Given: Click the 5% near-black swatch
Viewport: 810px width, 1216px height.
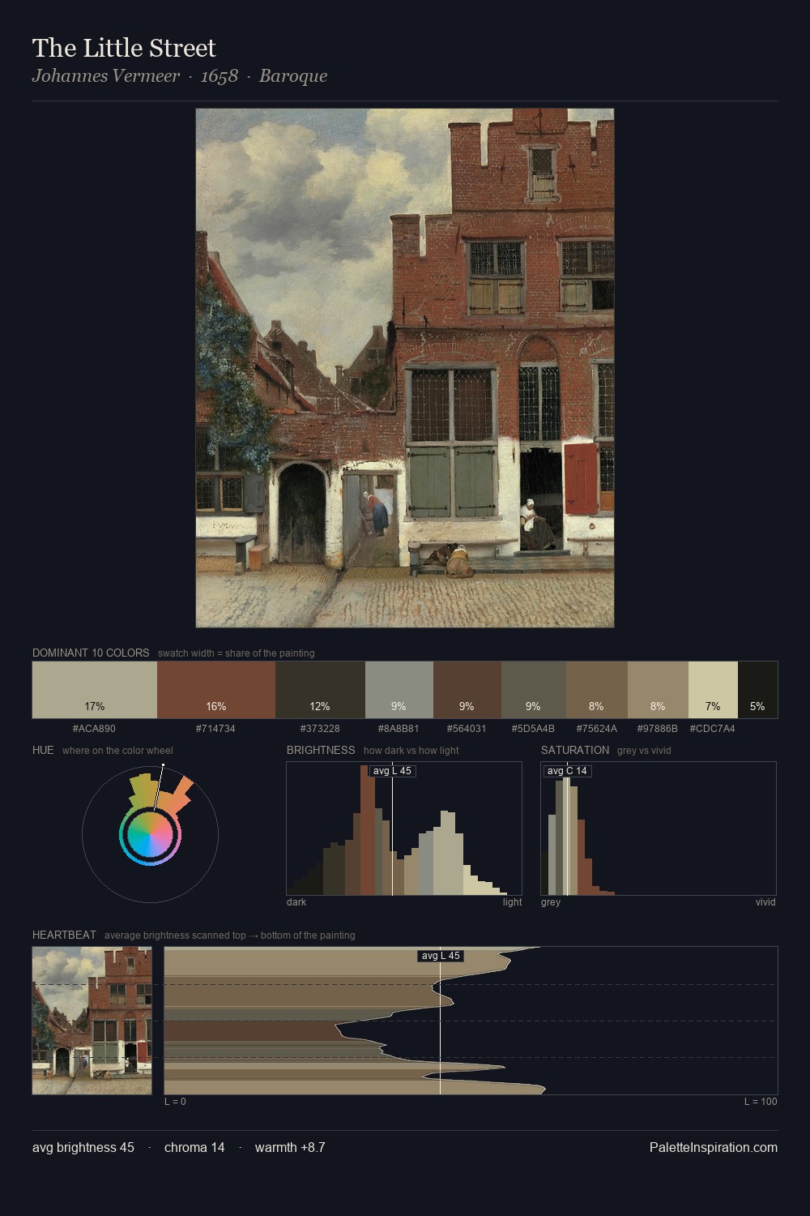Looking at the screenshot, I should 757,690.
